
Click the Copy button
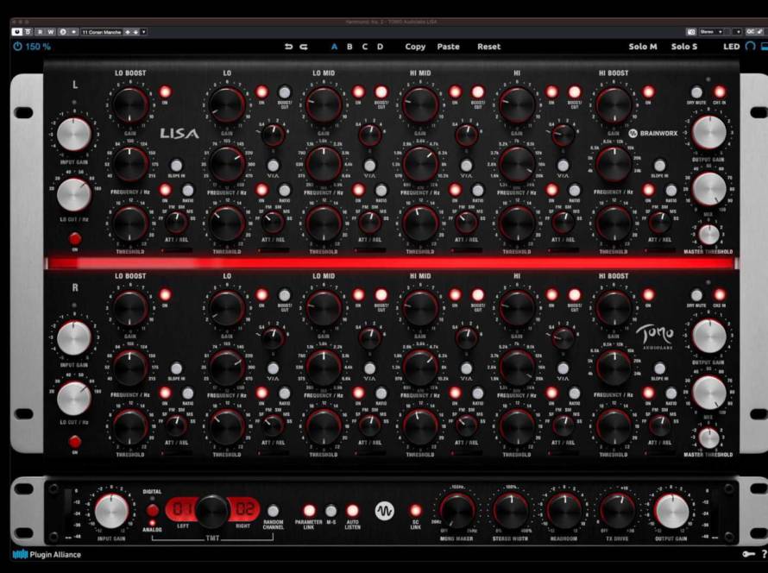click(415, 47)
